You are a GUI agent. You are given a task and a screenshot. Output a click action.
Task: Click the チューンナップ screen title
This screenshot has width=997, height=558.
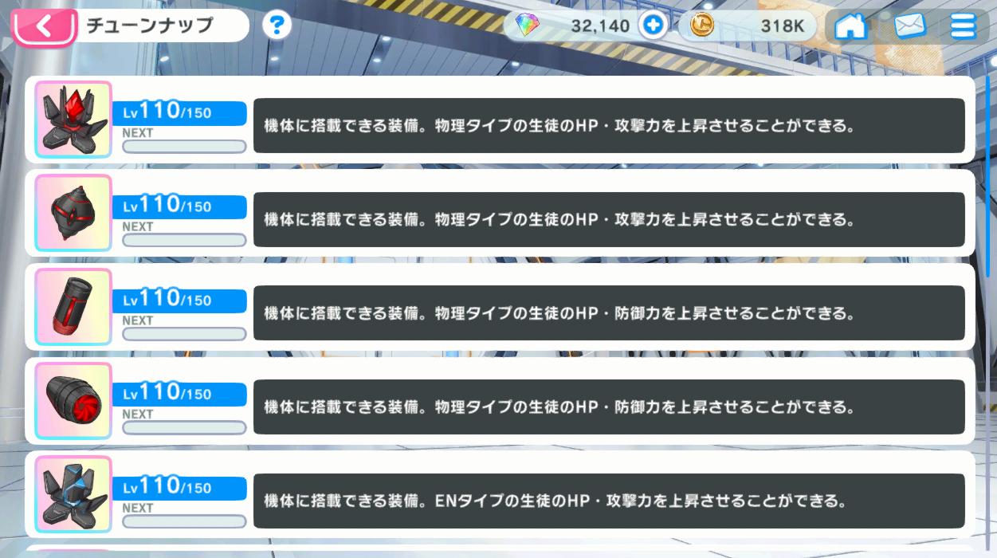pyautogui.click(x=150, y=26)
